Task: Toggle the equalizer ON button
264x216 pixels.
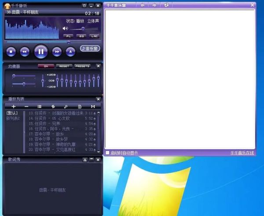Action: [45, 66]
